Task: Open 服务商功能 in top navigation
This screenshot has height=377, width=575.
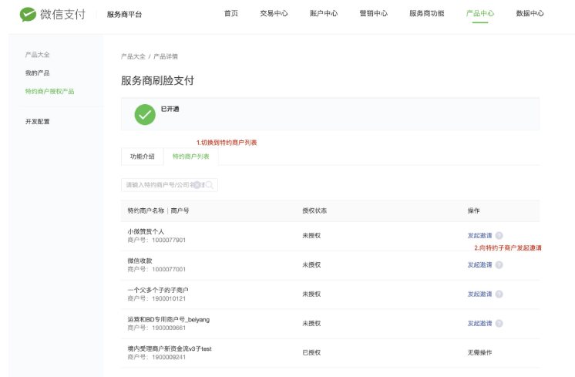Action: (426, 14)
